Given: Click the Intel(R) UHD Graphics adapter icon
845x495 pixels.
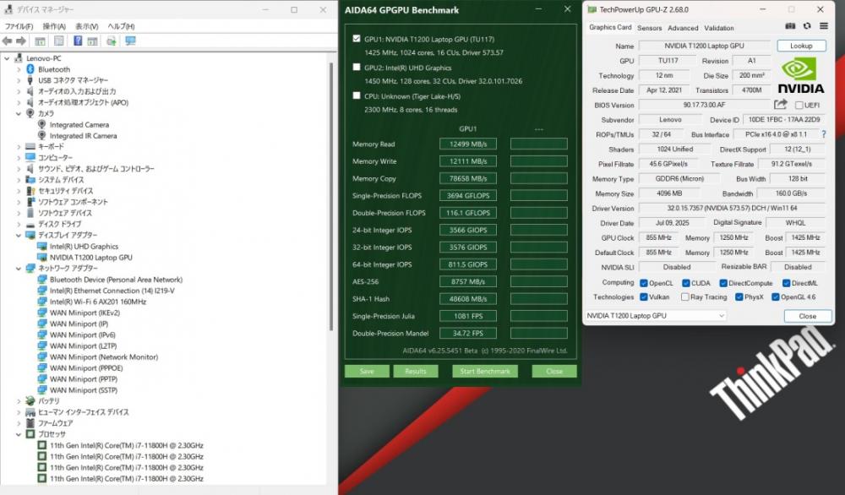Looking at the screenshot, I should pos(42,246).
